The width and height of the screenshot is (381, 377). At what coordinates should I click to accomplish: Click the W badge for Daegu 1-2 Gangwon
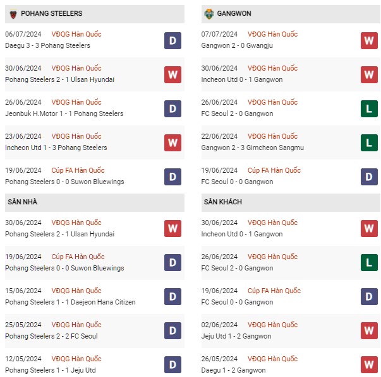click(369, 364)
